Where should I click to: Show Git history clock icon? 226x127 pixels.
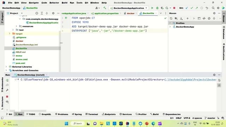pyautogui.click(x=202, y=8)
